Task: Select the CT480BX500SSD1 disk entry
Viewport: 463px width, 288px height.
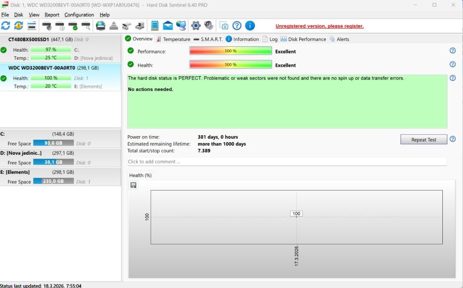Action: pyautogui.click(x=60, y=48)
